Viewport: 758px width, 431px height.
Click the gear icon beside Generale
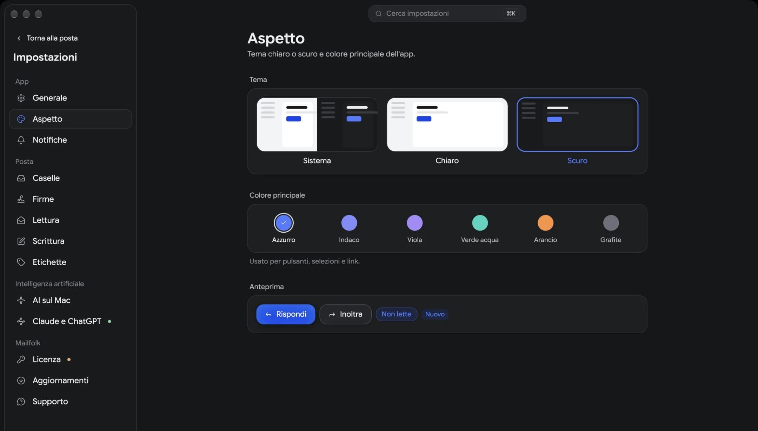pos(21,98)
